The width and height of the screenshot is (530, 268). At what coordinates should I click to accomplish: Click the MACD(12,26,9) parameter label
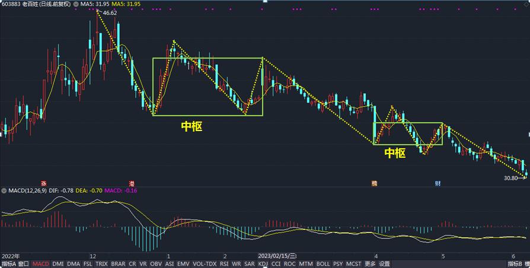tap(28, 190)
